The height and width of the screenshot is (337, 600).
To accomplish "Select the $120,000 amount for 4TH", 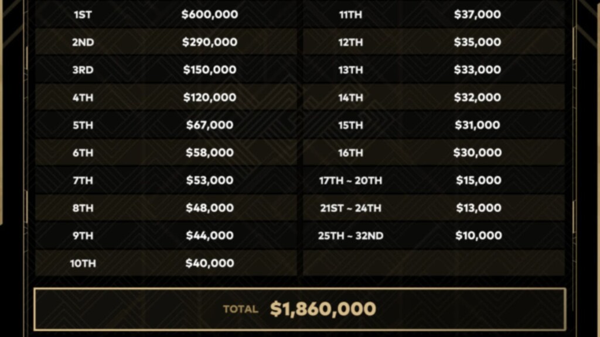I will (x=210, y=98).
